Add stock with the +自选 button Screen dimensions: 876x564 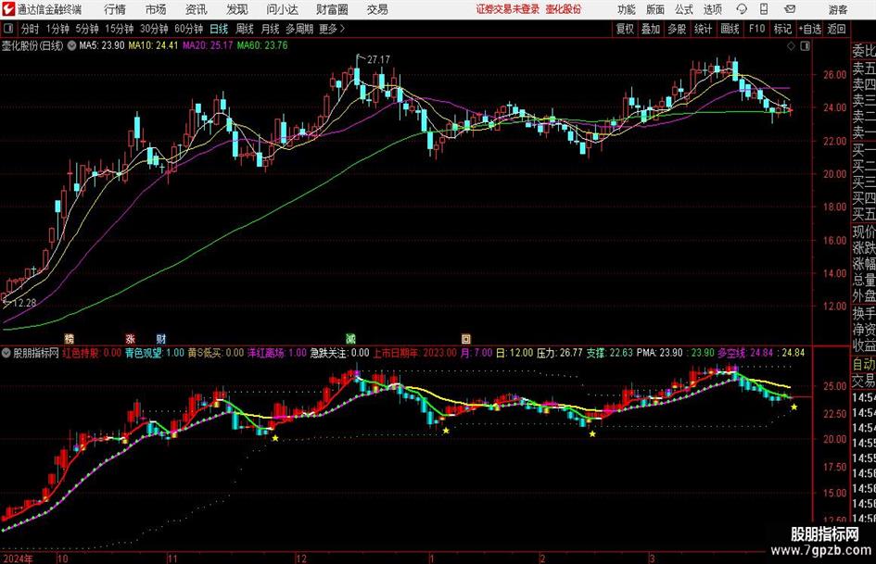coord(810,29)
